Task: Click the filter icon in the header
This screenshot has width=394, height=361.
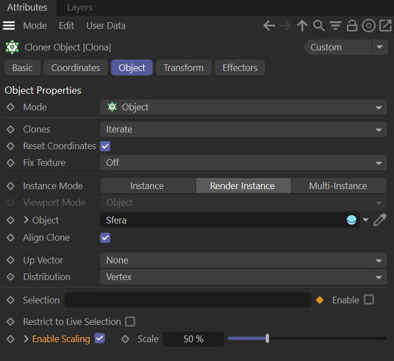Action: (x=335, y=26)
